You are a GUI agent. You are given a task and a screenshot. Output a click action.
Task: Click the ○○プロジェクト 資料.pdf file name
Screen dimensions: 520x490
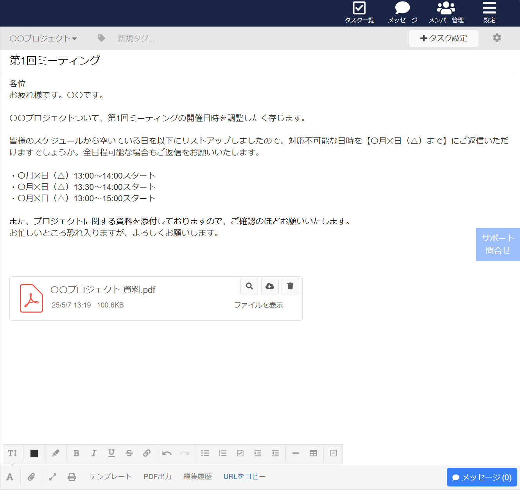click(x=103, y=290)
